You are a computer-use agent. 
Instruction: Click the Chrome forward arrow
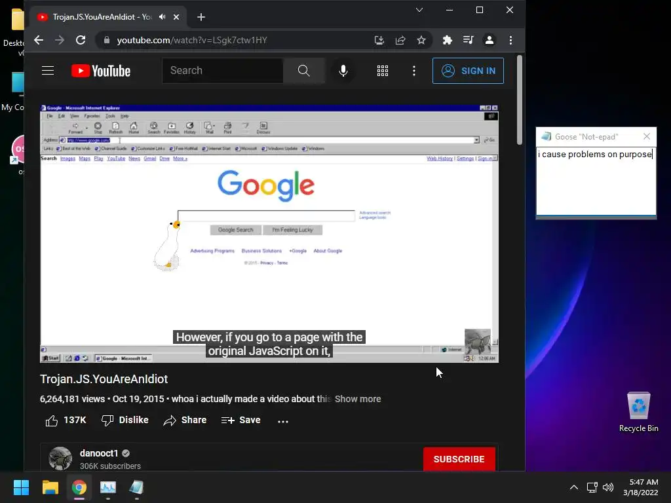point(60,40)
